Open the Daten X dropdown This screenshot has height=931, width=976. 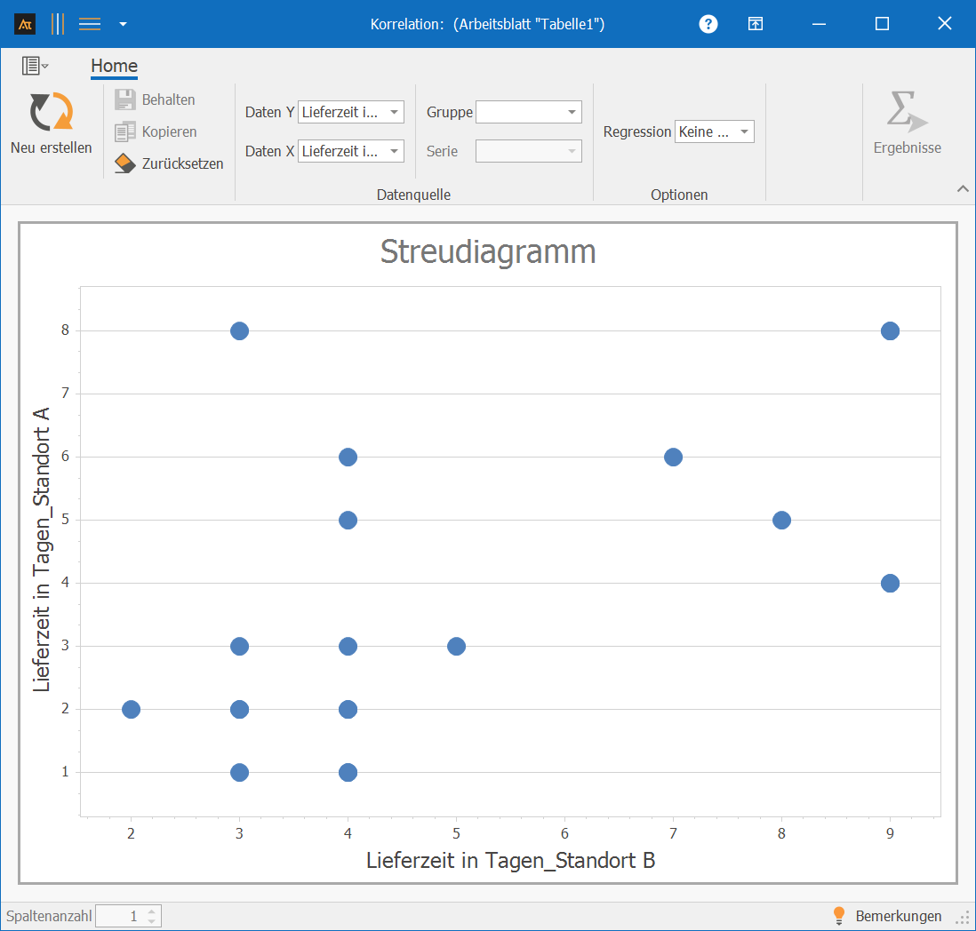[394, 151]
